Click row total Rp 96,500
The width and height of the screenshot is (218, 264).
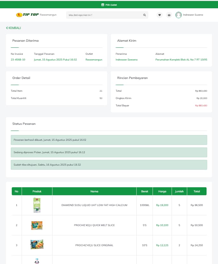click(197, 205)
